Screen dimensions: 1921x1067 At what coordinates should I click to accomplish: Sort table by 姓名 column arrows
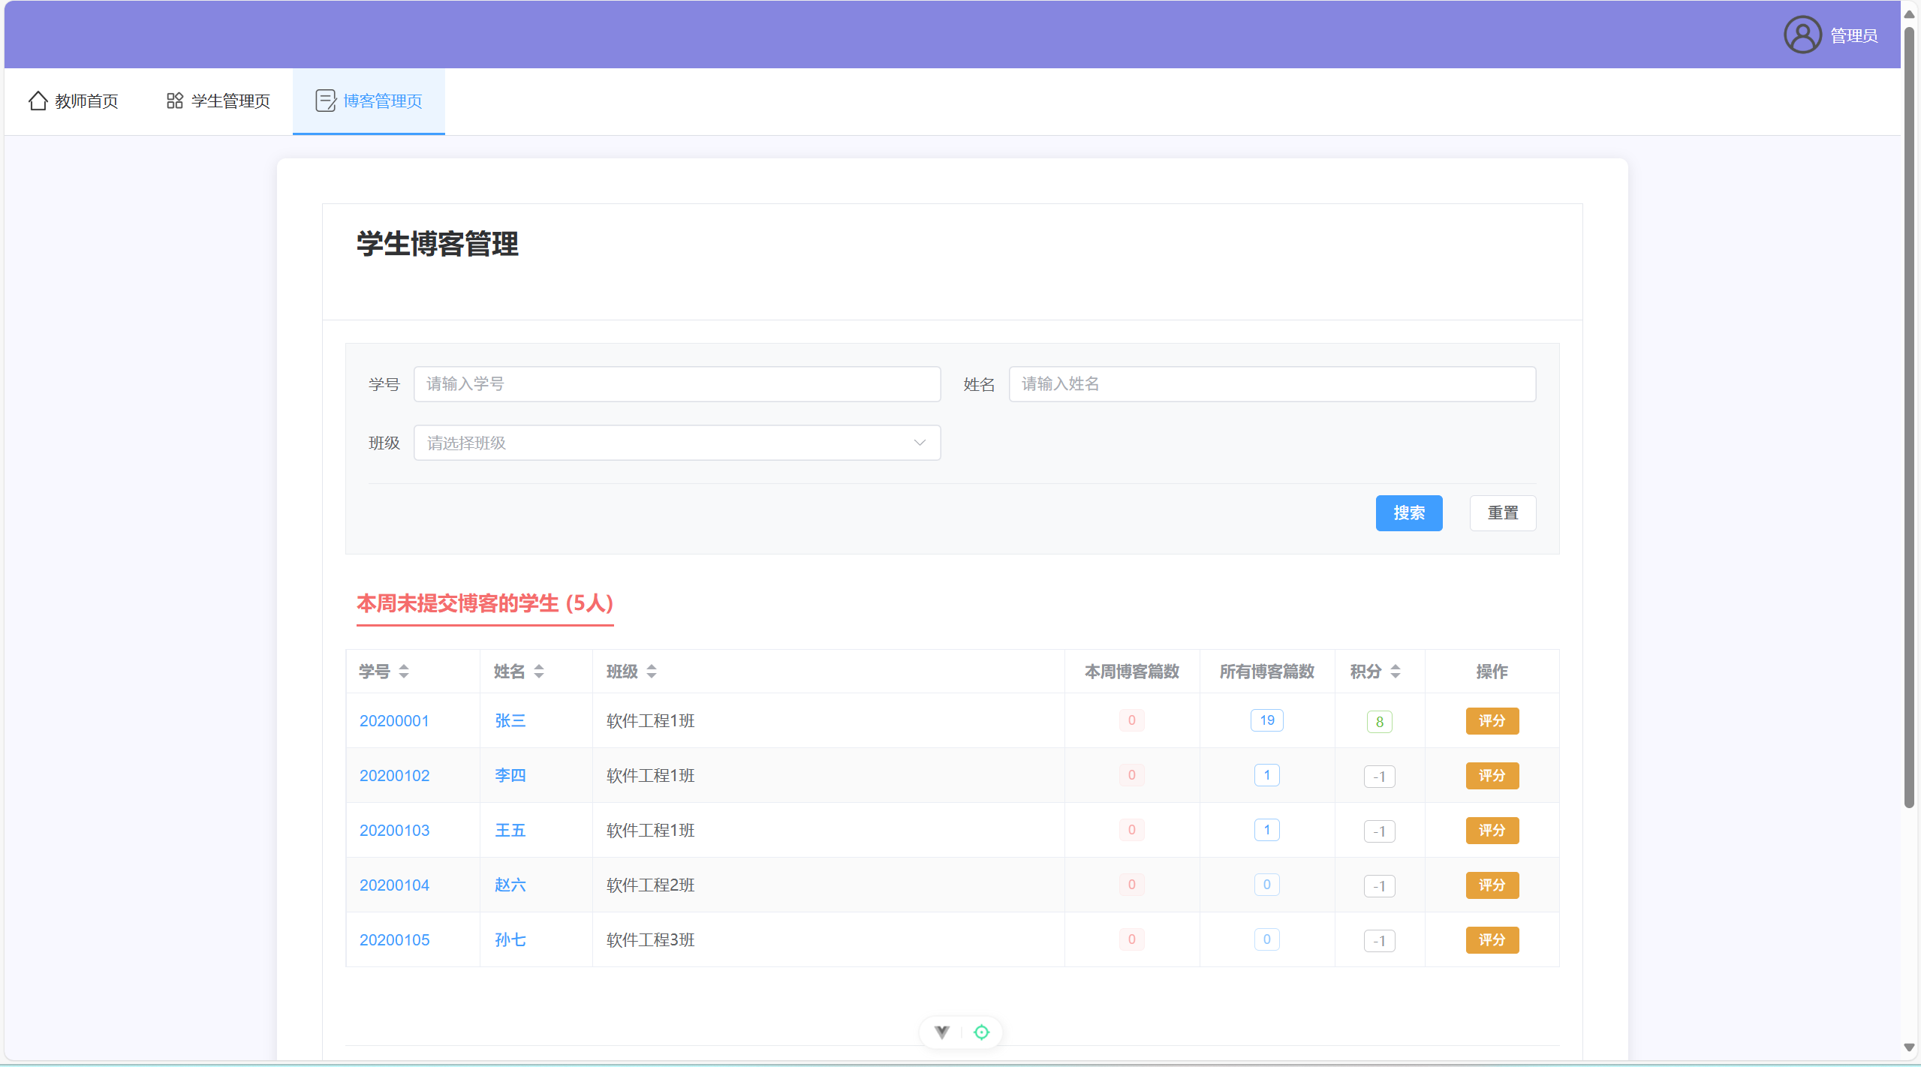pyautogui.click(x=539, y=671)
